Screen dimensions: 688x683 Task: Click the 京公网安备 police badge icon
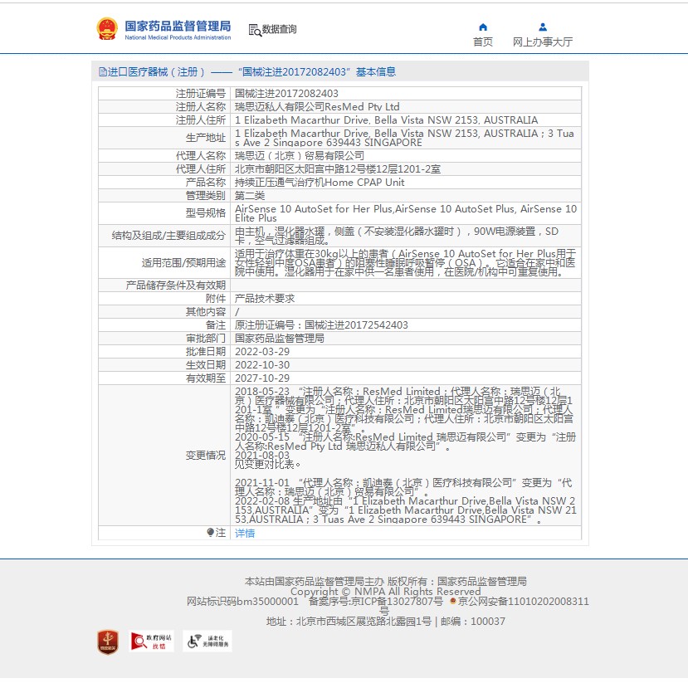(x=453, y=601)
